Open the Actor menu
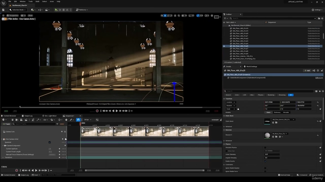The width and height of the screenshot is (325, 182). coord(52,2)
